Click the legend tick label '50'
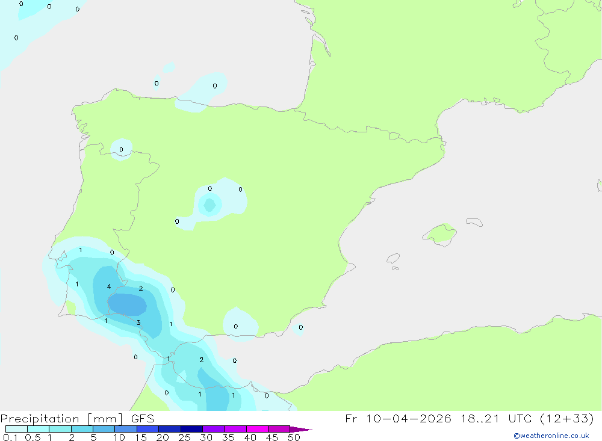The width and height of the screenshot is (602, 441). click(294, 437)
